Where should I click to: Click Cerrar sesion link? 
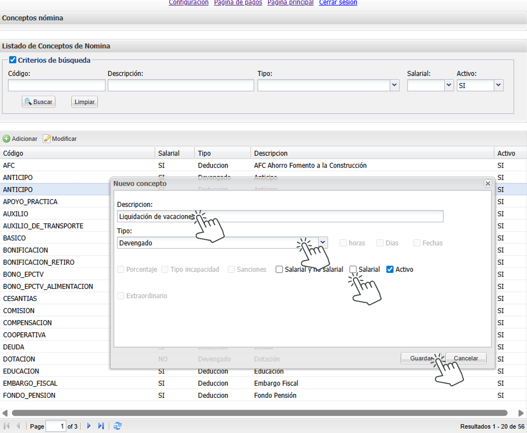(338, 3)
